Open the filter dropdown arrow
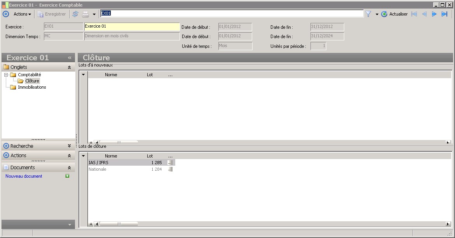Screen dimensions: 455x238 377,14
